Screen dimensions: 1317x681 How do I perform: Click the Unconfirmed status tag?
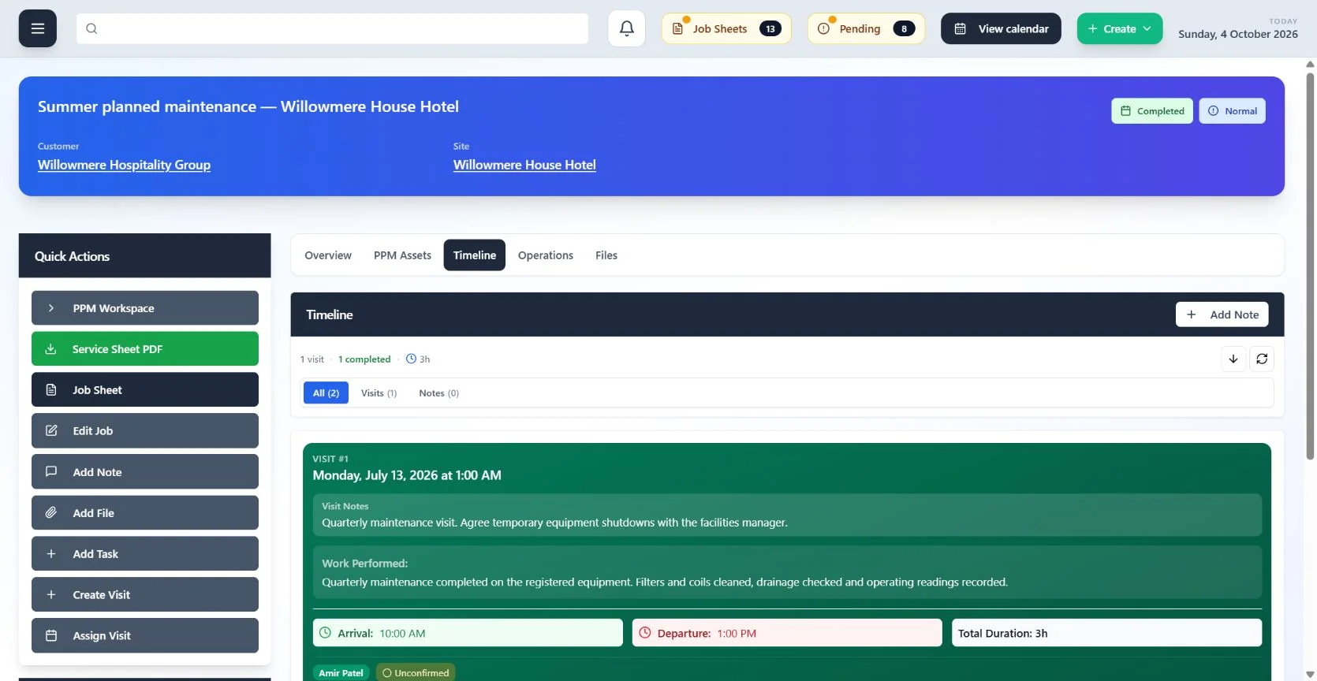[416, 673]
